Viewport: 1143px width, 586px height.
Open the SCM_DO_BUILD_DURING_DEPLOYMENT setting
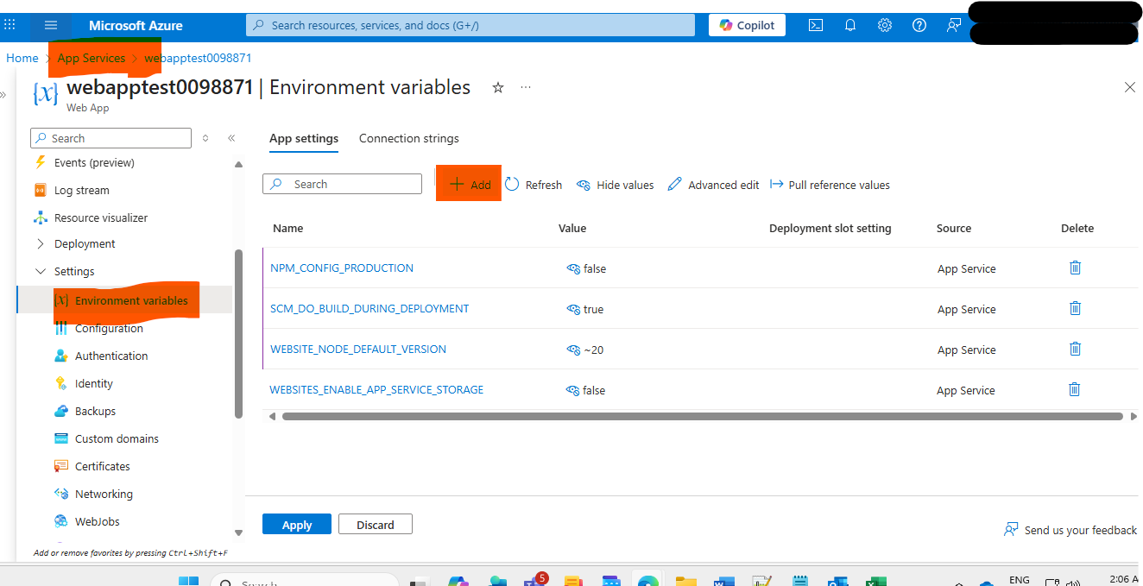coord(369,308)
